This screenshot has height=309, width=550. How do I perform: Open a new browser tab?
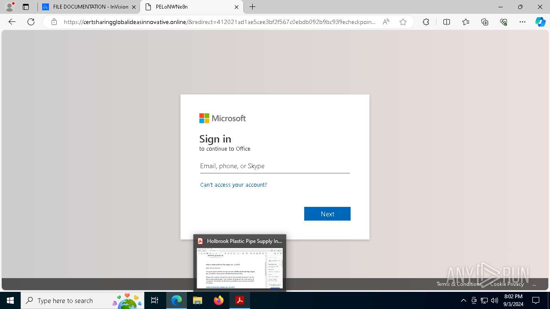click(x=253, y=7)
